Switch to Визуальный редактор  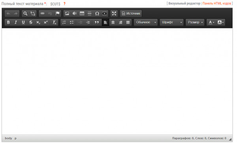pos(184,4)
